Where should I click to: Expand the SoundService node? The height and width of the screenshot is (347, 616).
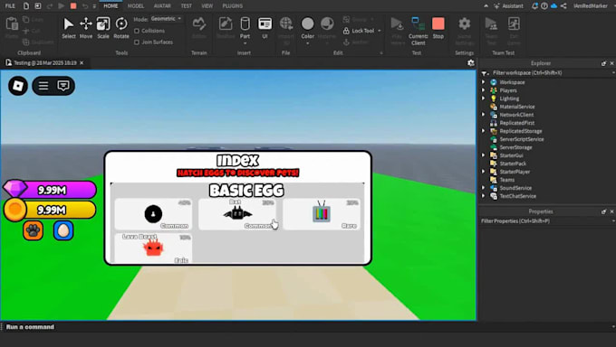pos(483,188)
